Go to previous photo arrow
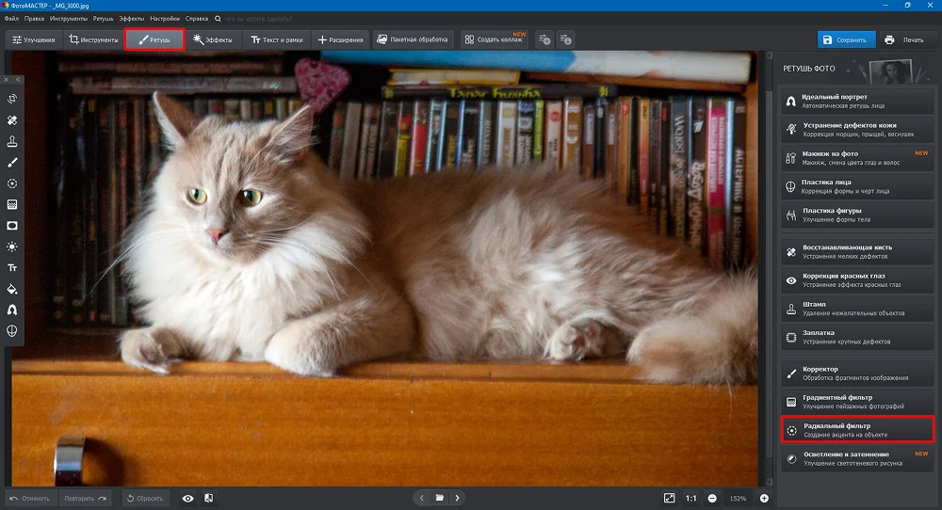This screenshot has height=510, width=942. (422, 498)
